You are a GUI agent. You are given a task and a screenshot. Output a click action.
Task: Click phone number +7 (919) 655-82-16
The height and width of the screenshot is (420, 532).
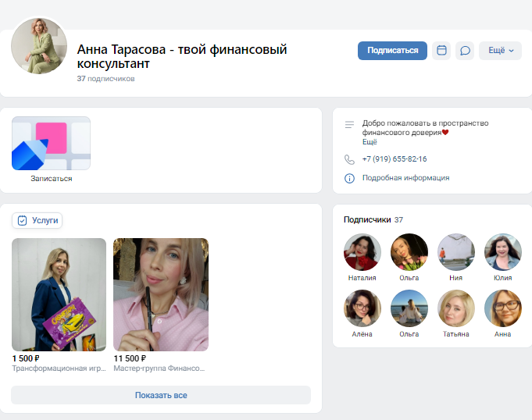(395, 159)
